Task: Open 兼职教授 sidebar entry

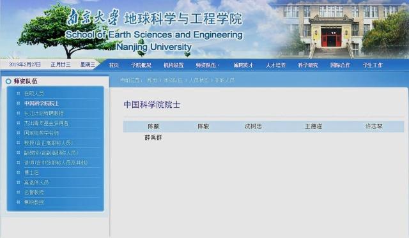Action: click(x=34, y=202)
